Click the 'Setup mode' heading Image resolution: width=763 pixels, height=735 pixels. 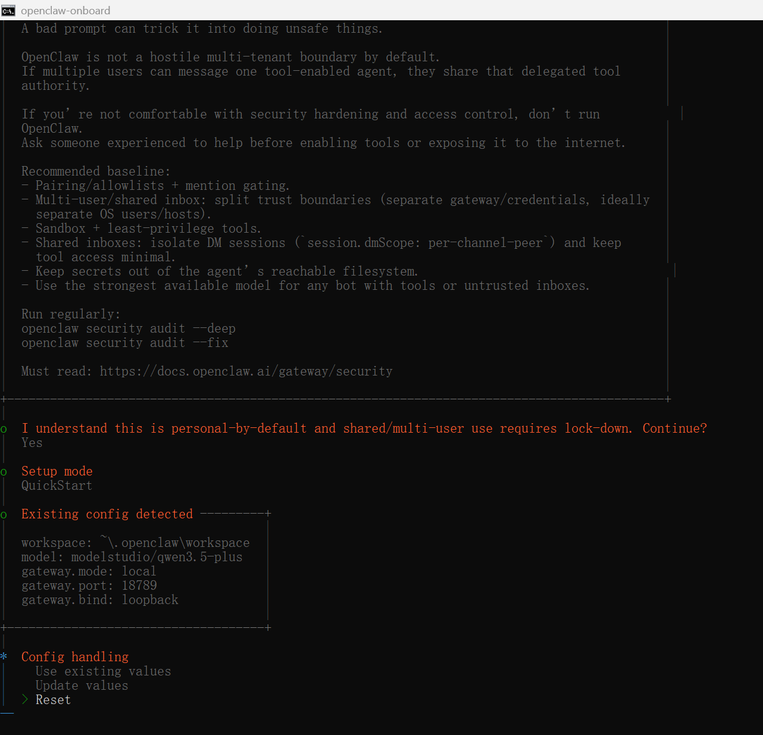pyautogui.click(x=57, y=471)
